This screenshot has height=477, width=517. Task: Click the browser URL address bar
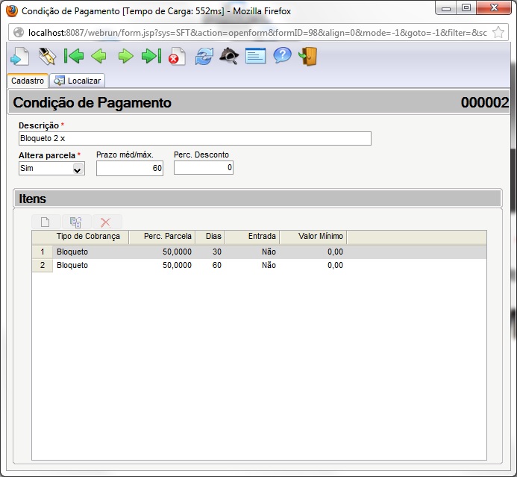click(x=257, y=33)
